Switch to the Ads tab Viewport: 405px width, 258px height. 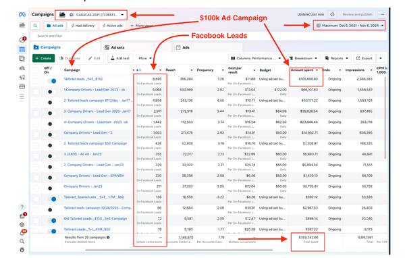(x=183, y=47)
